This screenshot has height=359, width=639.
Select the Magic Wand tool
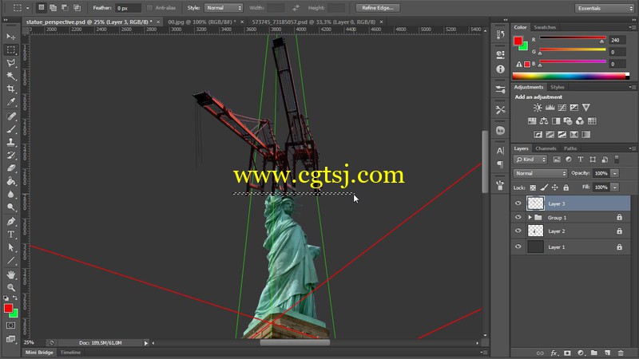click(x=11, y=76)
